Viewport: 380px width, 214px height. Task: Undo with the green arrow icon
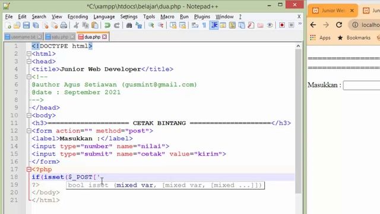click(107, 25)
